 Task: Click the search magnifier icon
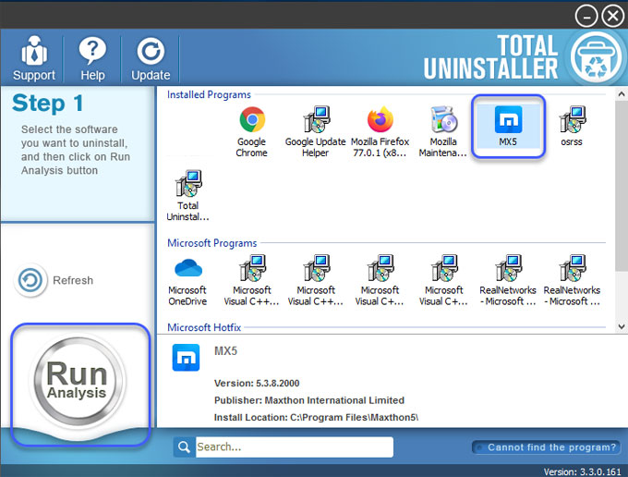coord(184,446)
